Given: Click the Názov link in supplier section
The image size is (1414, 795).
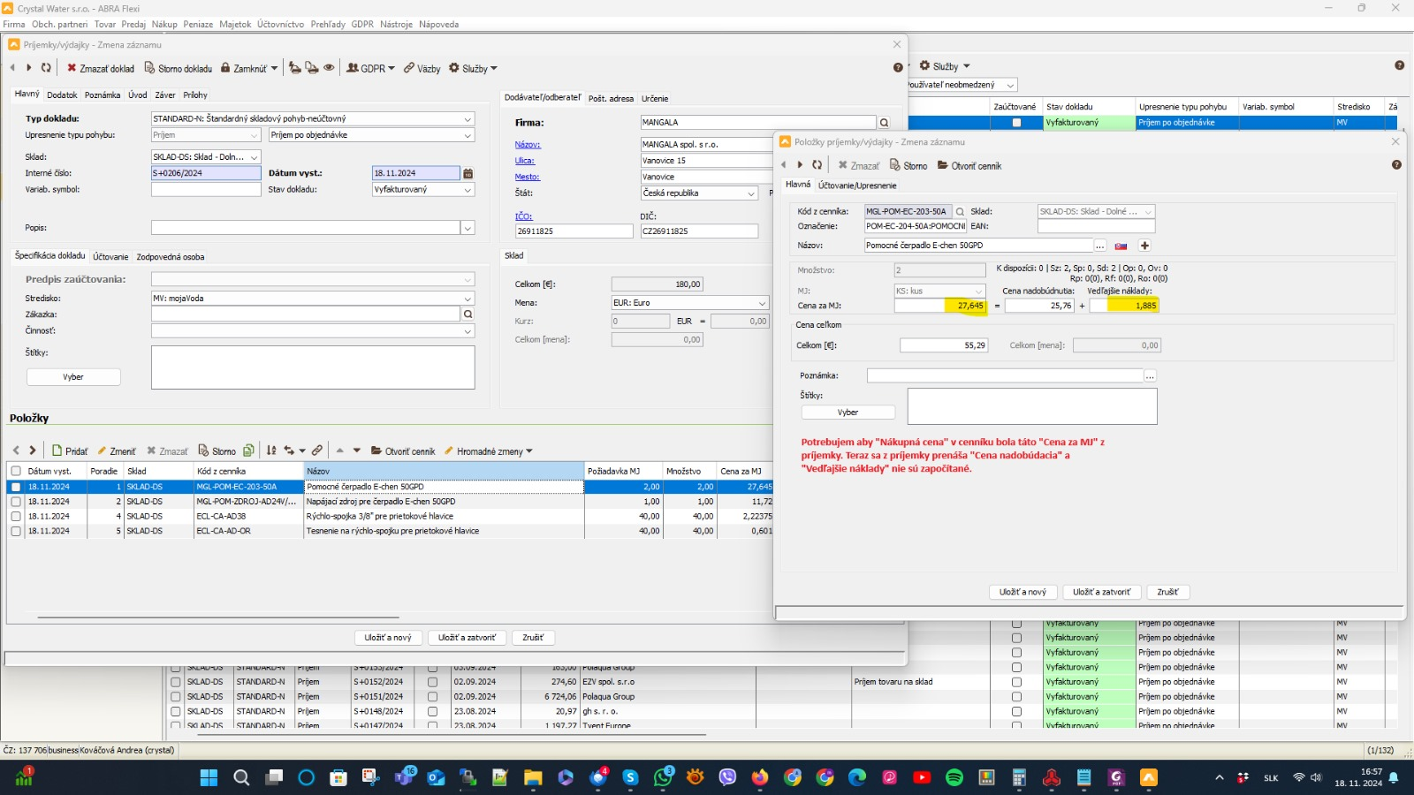Looking at the screenshot, I should click(528, 145).
